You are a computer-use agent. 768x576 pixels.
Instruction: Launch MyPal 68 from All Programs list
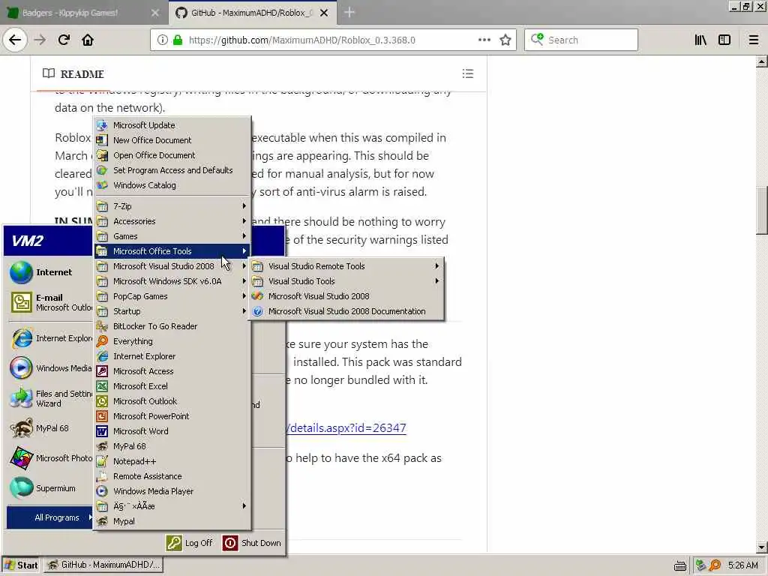pyautogui.click(x=173, y=446)
